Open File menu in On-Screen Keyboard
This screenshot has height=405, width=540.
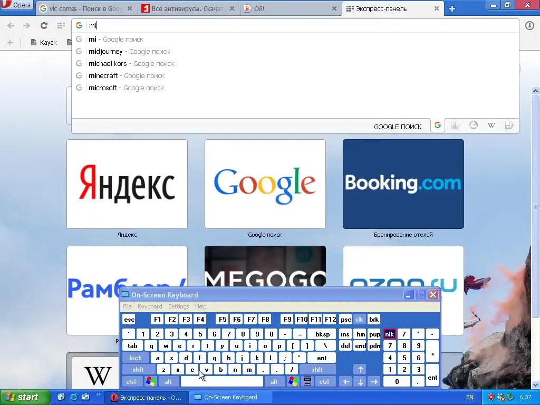[127, 306]
